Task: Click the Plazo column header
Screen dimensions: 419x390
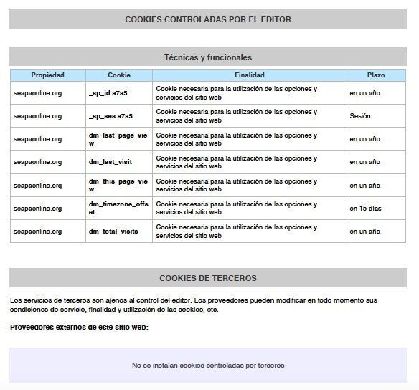Action: click(376, 75)
